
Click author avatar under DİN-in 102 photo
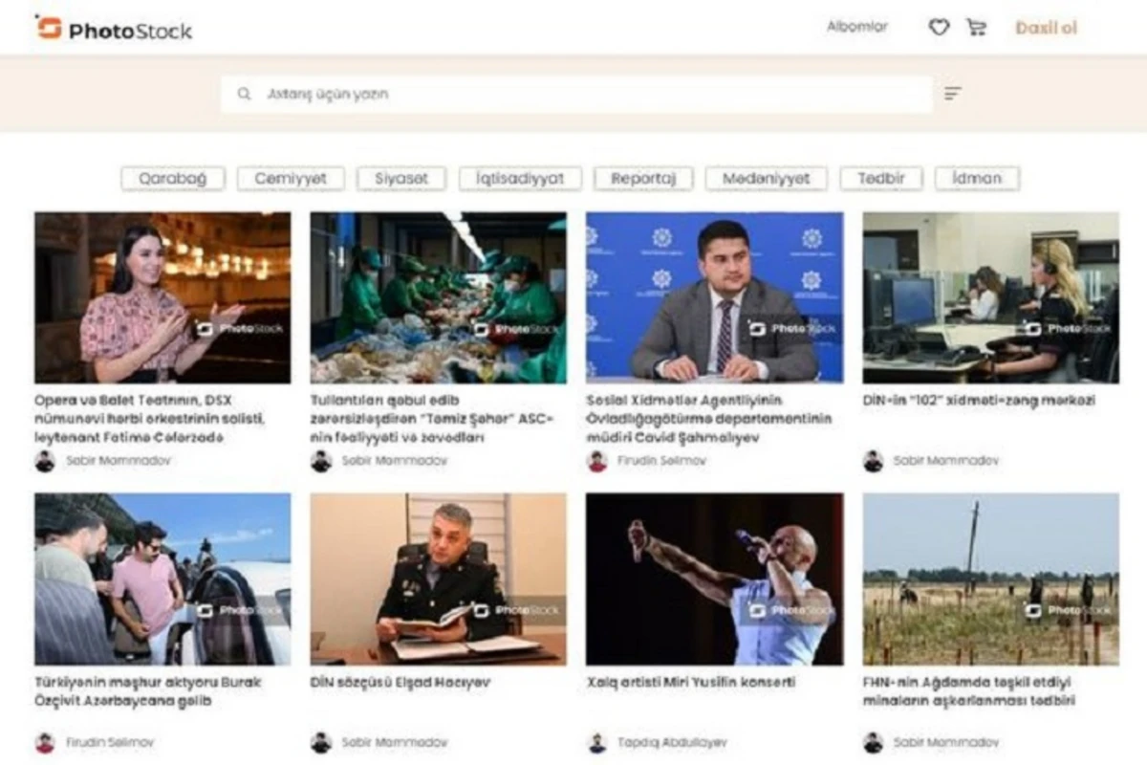coord(873,461)
